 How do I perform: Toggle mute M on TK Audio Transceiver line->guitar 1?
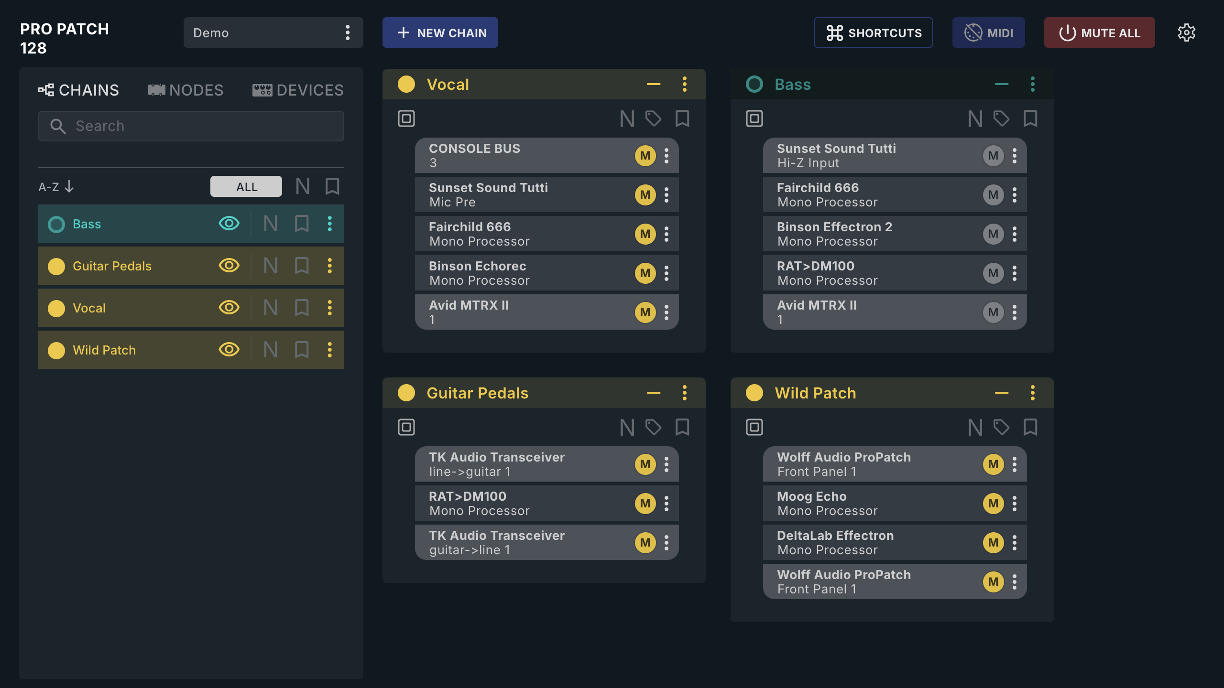(645, 464)
